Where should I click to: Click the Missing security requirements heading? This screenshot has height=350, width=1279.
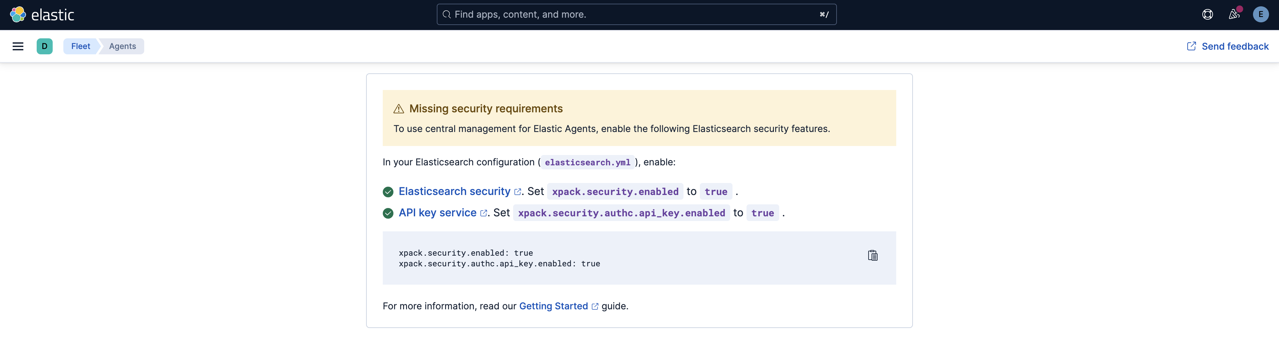(485, 108)
